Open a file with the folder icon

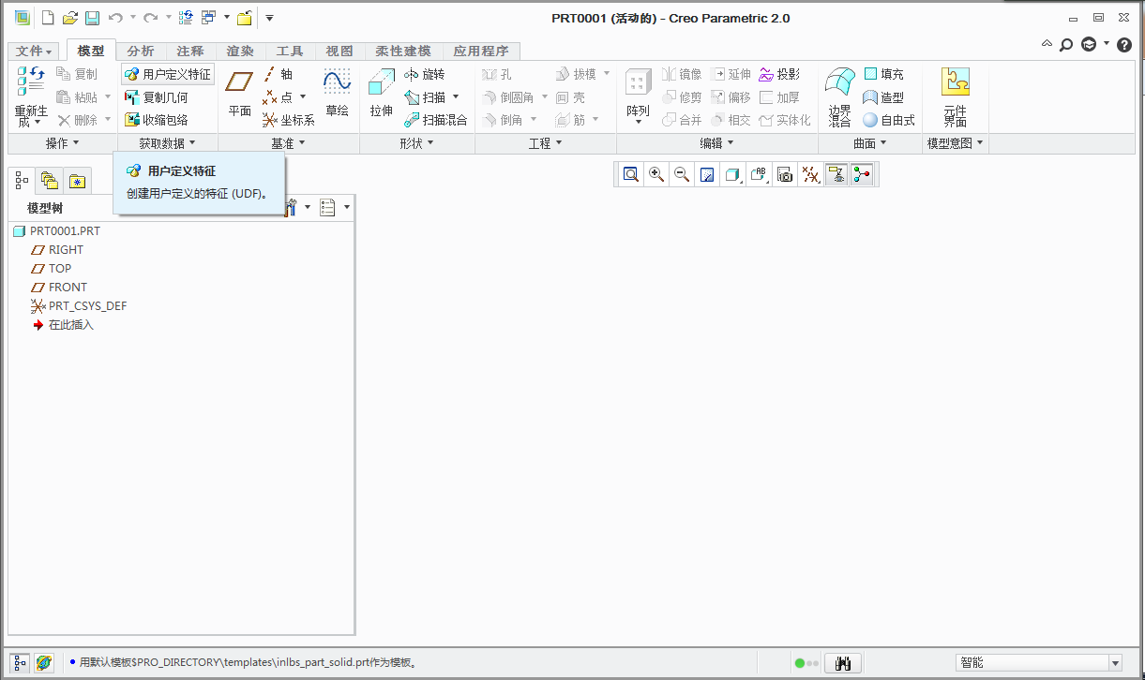(x=69, y=18)
